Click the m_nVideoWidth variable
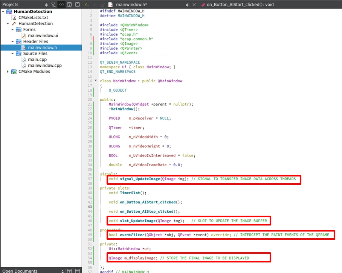Viewport: 342px width, 273px height. pos(143,137)
